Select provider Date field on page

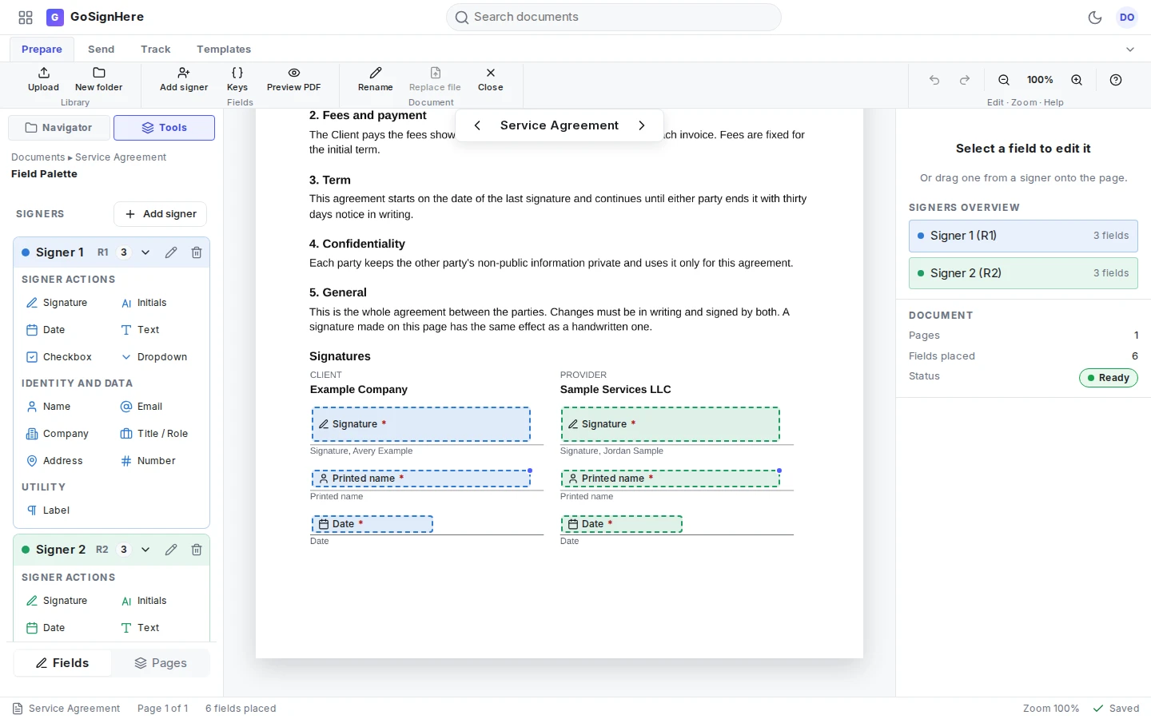point(622,524)
